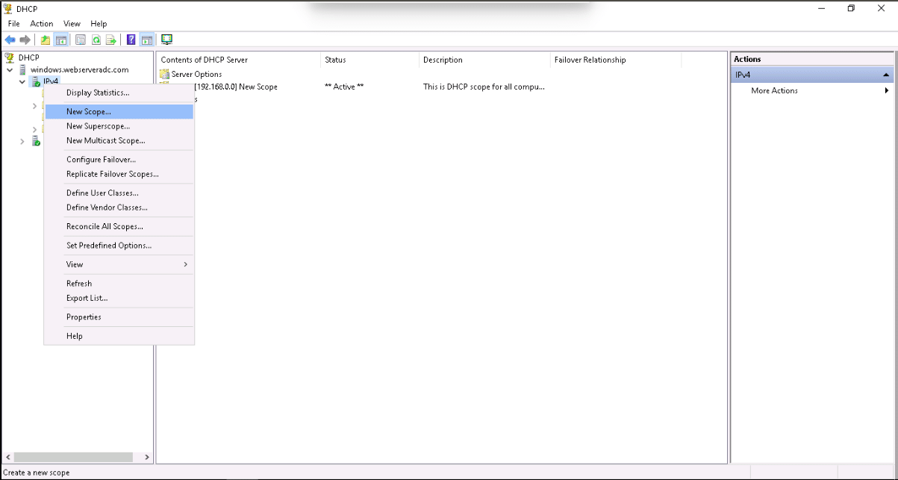Click the scope description text cell
Viewport: 898px width, 480px height.
[x=484, y=87]
